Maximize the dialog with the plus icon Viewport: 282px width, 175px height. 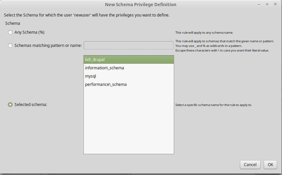(267, 4)
